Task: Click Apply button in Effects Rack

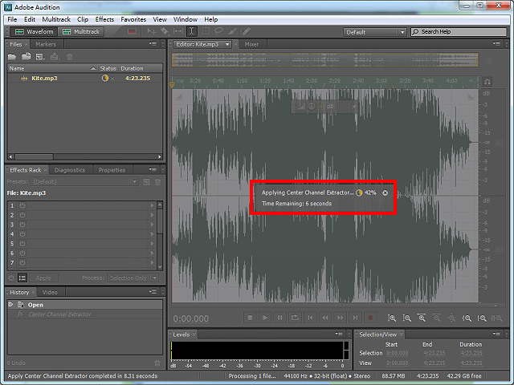Action: (x=43, y=278)
